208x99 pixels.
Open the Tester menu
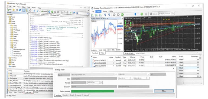point(105,11)
